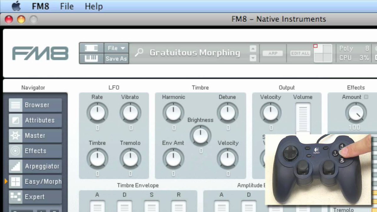Screen dimensions: 377x212
Task: Toggle the on-screen keyboard button
Action: [x=91, y=58]
